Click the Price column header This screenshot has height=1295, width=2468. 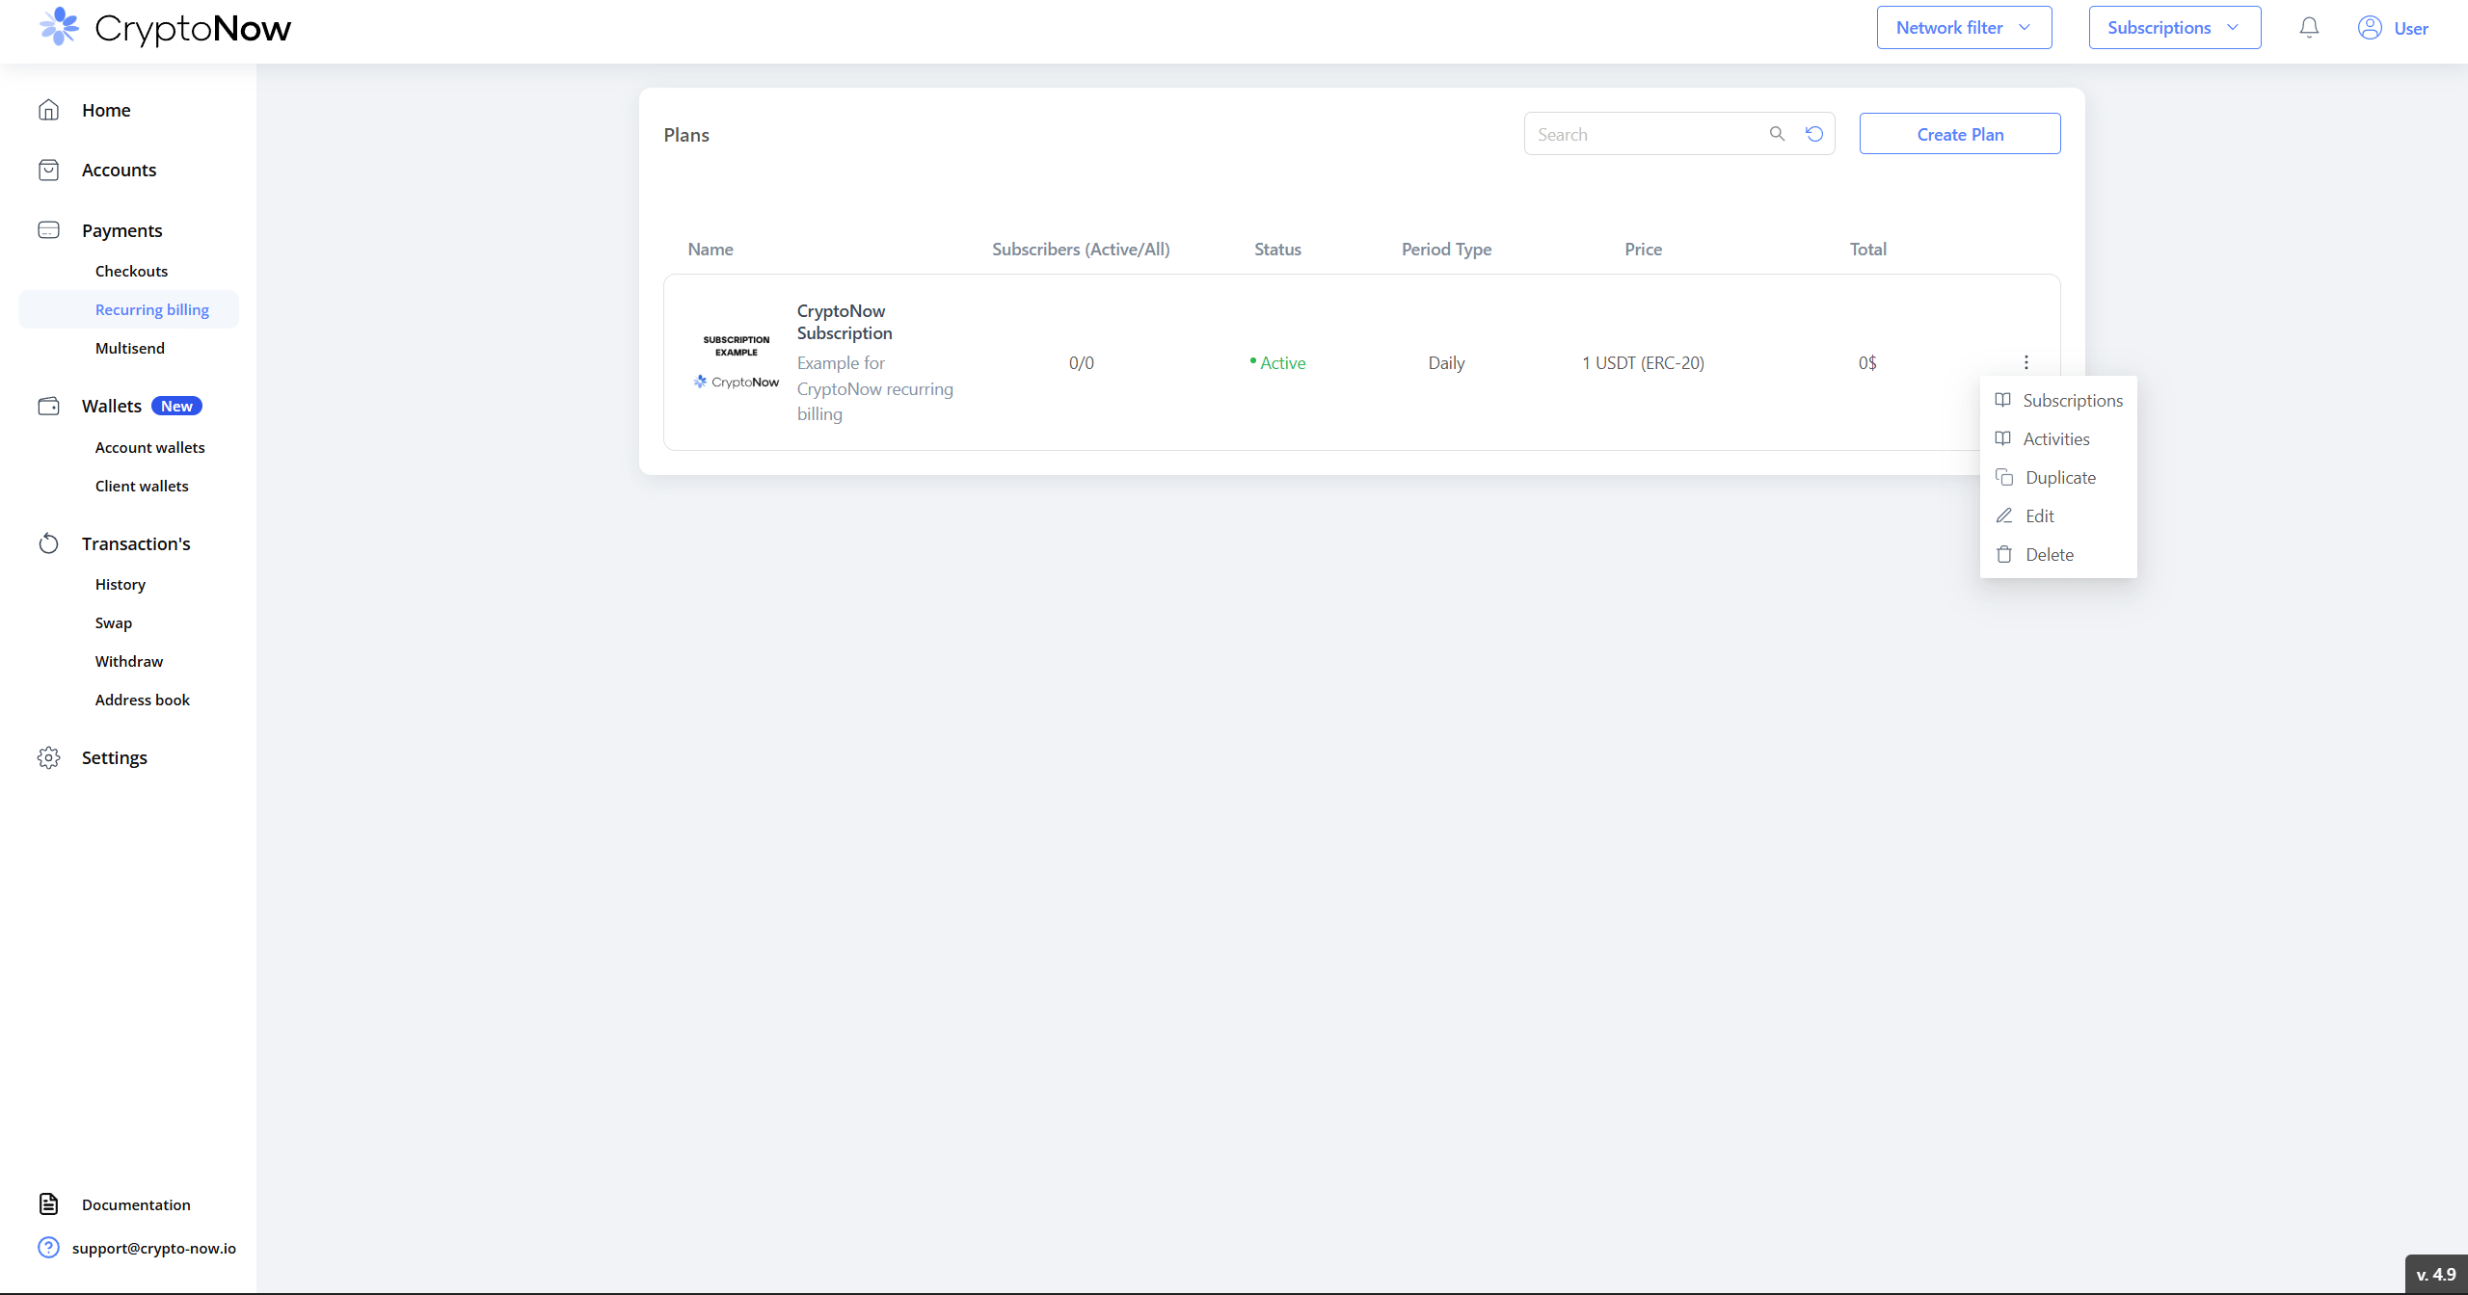coord(1643,249)
